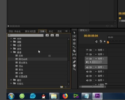The width and height of the screenshot is (125, 100).
Task: Click the Effects search input field
Action: point(25,35)
